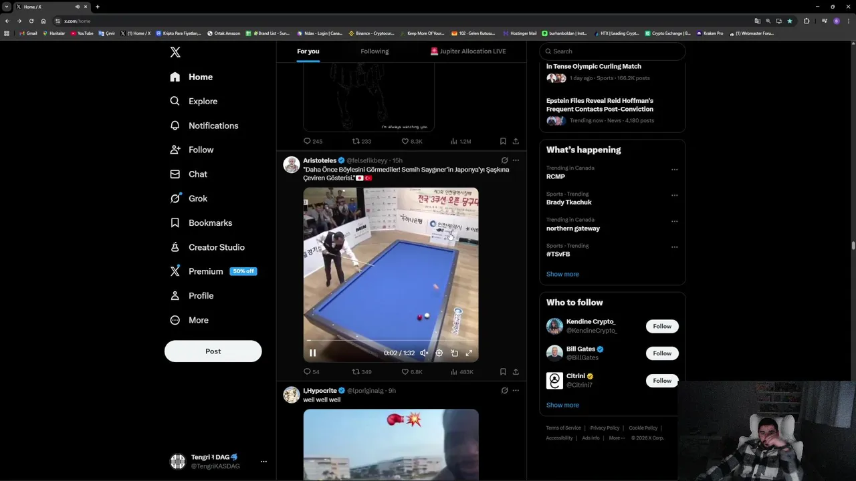Open Explore from the sidebar
The height and width of the screenshot is (481, 856).
click(x=194, y=101)
